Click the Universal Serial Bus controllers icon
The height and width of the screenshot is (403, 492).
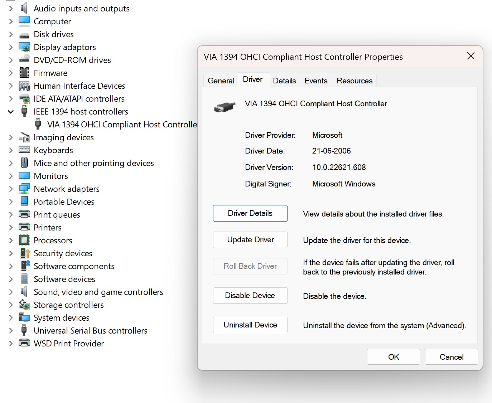click(x=24, y=330)
